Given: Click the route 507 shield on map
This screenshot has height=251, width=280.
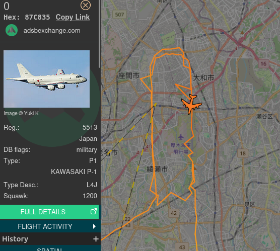Looking at the screenshot, I should pos(119,15).
